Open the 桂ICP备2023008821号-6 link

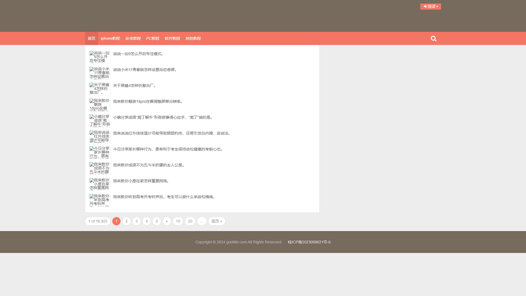coord(309,242)
